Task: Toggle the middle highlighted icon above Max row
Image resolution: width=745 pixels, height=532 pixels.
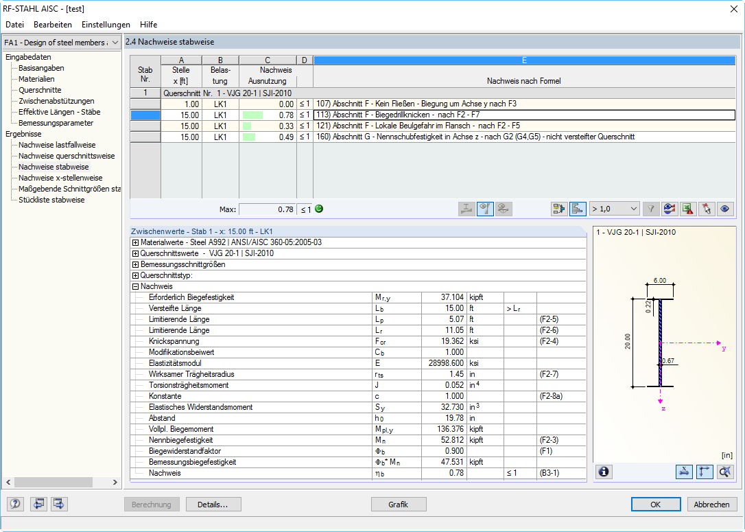Action: (x=485, y=208)
